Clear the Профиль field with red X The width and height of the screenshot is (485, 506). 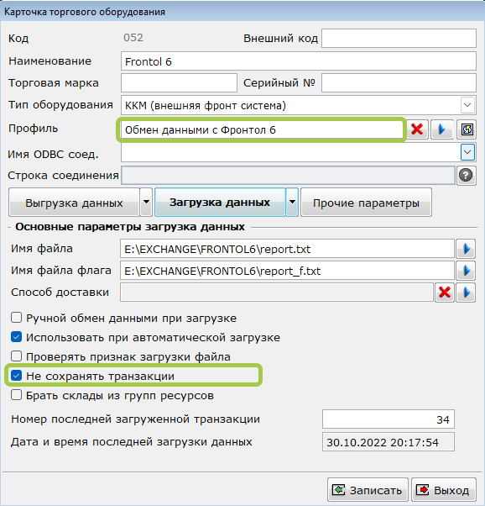click(x=417, y=129)
